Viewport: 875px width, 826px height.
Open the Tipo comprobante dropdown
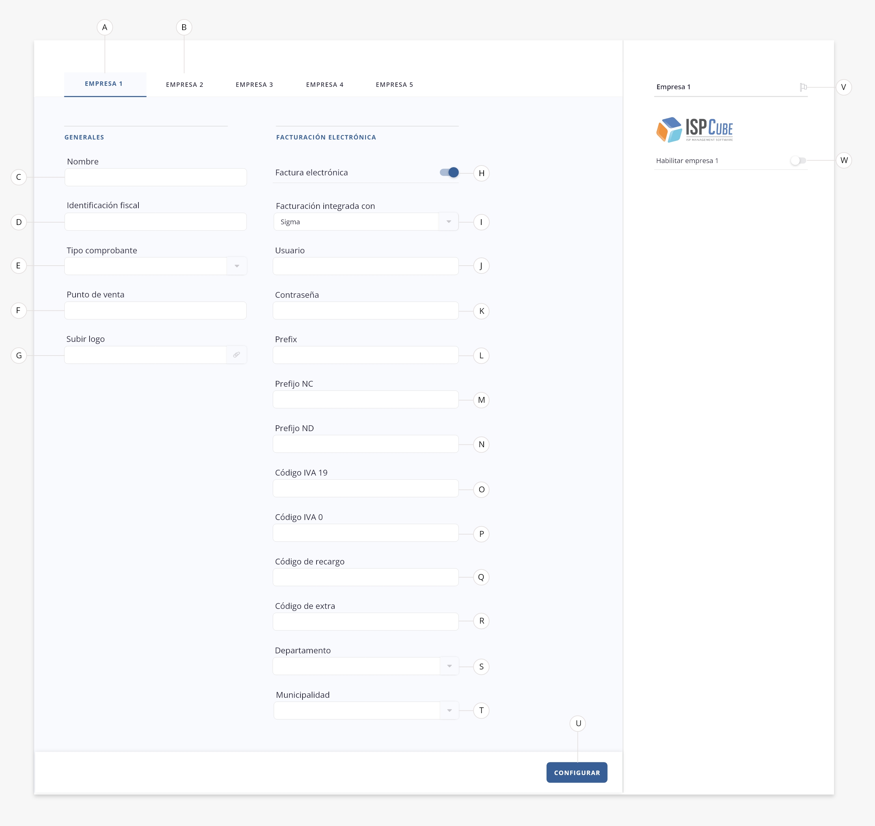(x=237, y=266)
